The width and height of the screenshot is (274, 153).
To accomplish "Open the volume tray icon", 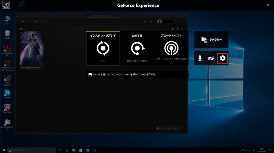I will click(246, 150).
